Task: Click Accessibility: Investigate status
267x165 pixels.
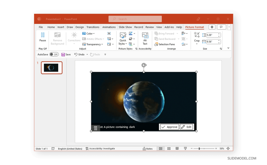Action: (x=100, y=148)
